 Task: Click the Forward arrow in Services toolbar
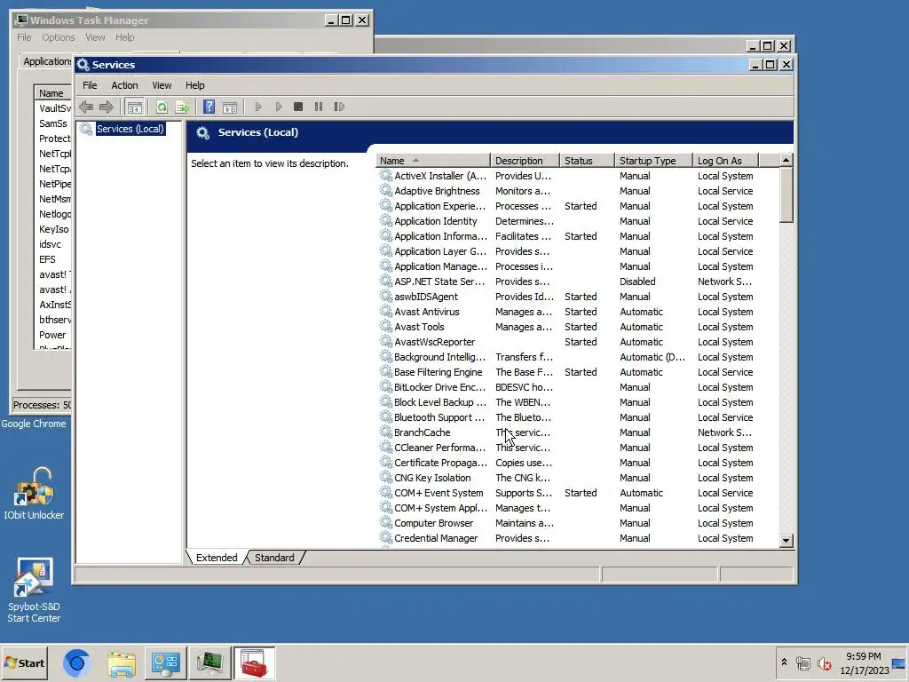click(x=107, y=107)
